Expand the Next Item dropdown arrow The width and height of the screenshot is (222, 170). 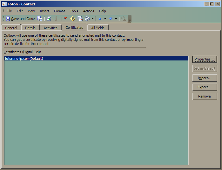coord(116,19)
